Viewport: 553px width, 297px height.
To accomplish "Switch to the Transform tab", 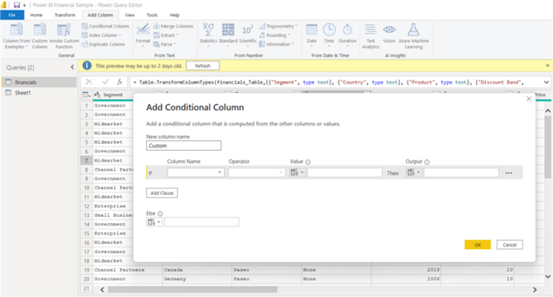I will click(x=65, y=15).
